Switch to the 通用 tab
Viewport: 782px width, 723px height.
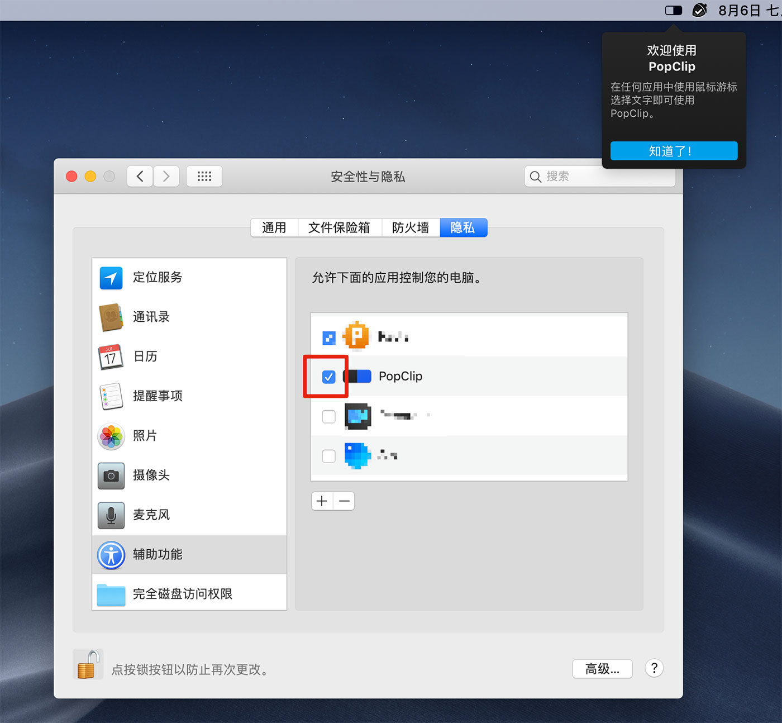(x=274, y=227)
